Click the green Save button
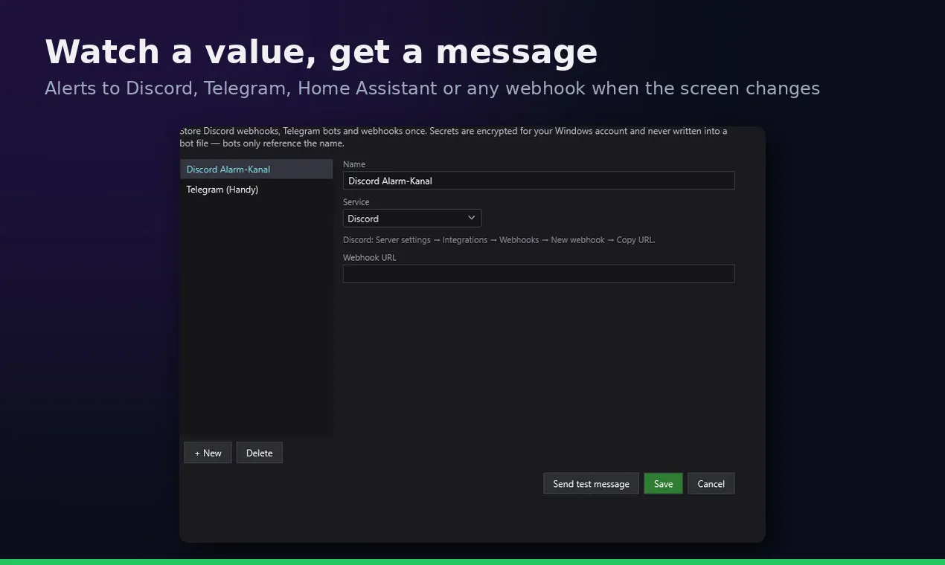Image resolution: width=945 pixels, height=565 pixels. (x=663, y=484)
